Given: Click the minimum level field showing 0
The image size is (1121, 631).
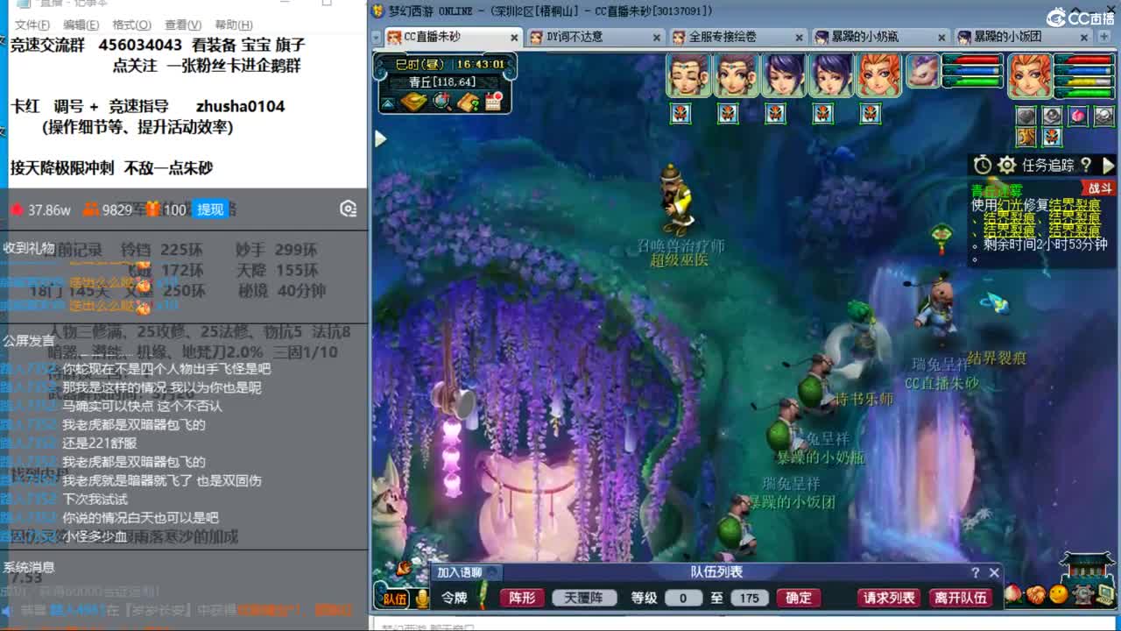Looking at the screenshot, I should pyautogui.click(x=683, y=598).
